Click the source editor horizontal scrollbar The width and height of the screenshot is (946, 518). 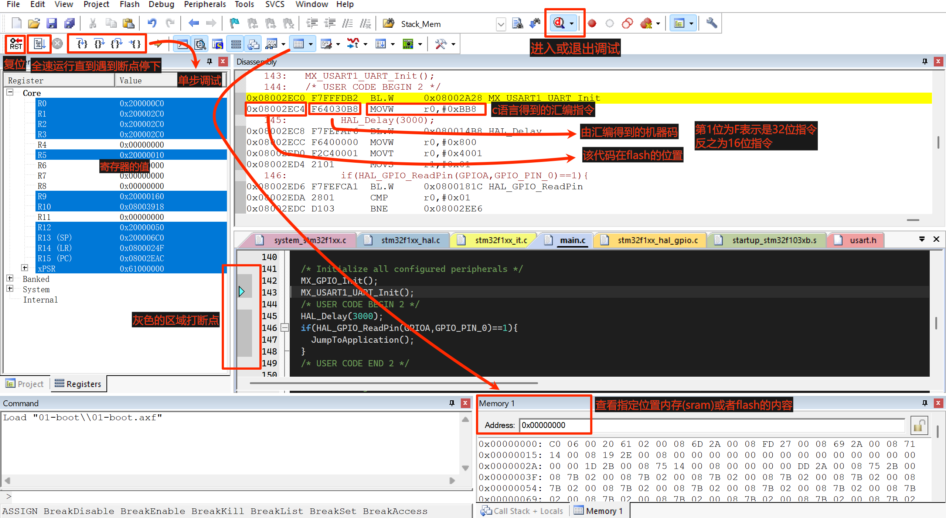coord(394,383)
